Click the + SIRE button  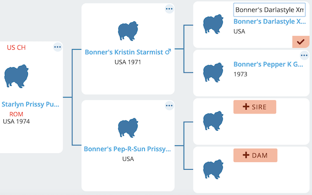pyautogui.click(x=254, y=107)
